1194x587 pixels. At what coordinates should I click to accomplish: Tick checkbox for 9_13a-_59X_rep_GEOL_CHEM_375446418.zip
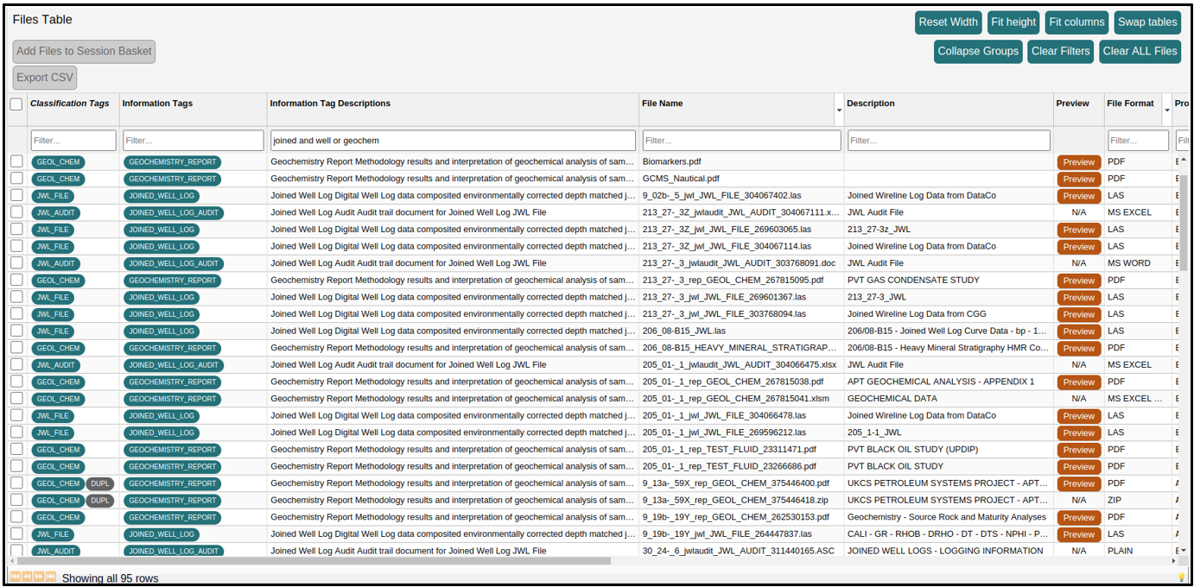[x=16, y=500]
